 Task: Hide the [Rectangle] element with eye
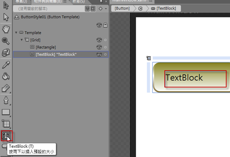99,47
